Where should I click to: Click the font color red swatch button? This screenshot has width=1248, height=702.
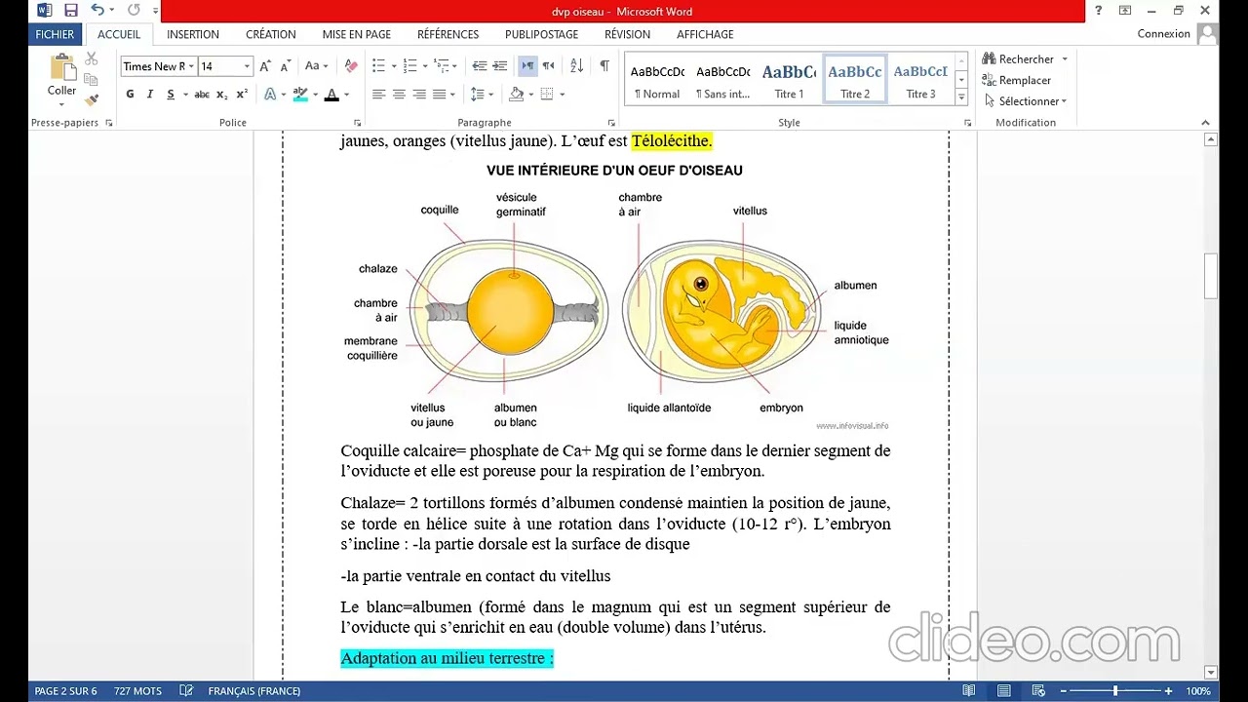click(x=331, y=95)
